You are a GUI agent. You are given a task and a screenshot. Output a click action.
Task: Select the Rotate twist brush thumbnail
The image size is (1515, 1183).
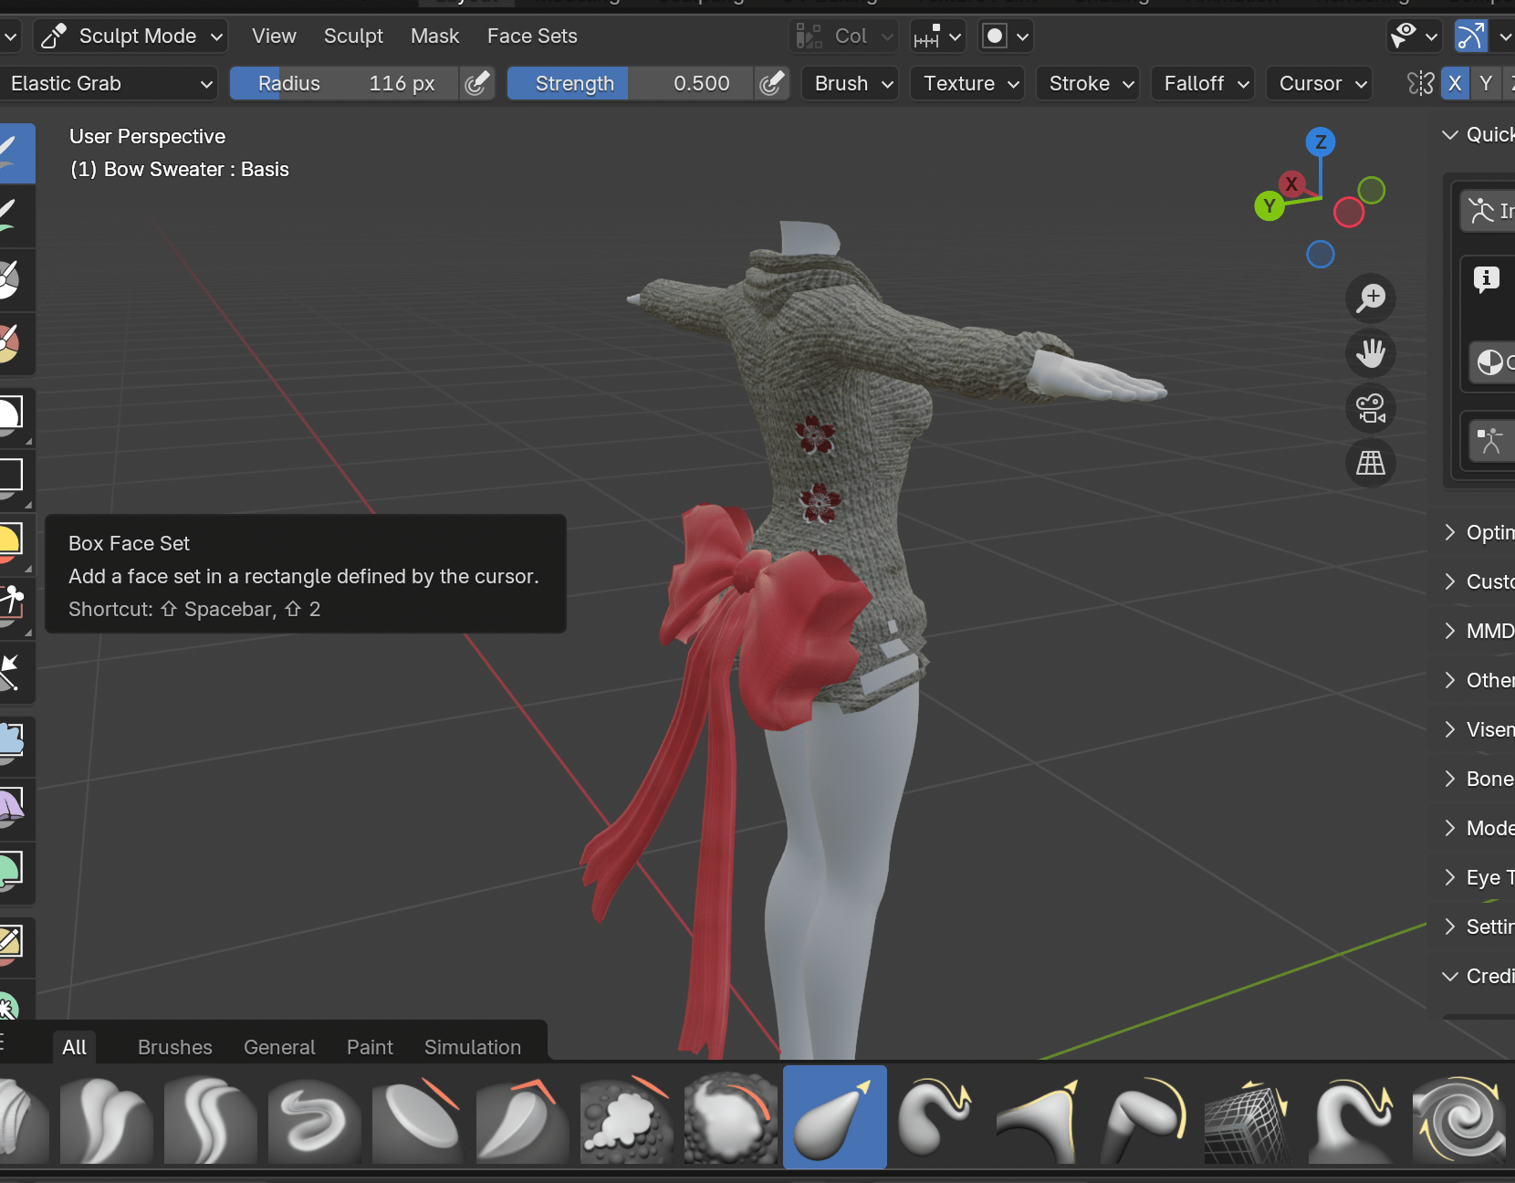tap(1458, 1117)
